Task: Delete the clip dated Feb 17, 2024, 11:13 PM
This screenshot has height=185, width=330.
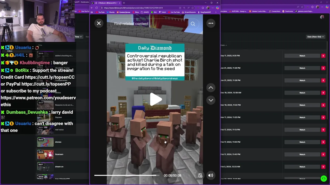Action: [x=323, y=130]
